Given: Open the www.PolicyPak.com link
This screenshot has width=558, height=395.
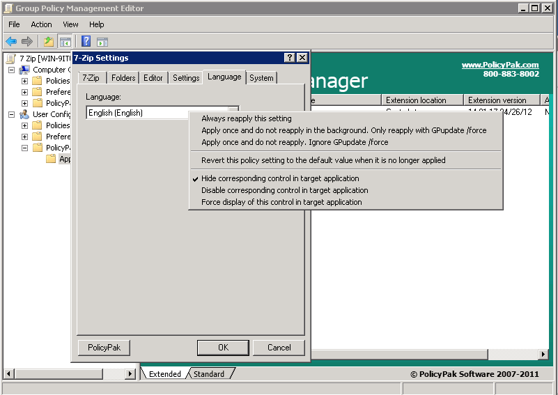Looking at the screenshot, I should click(x=500, y=65).
